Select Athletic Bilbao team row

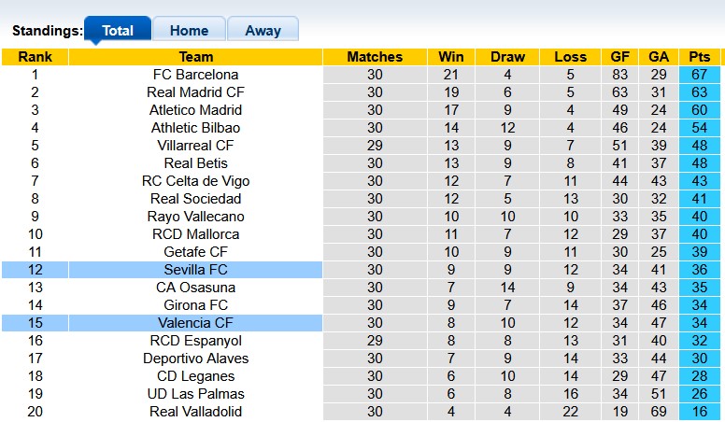point(196,128)
